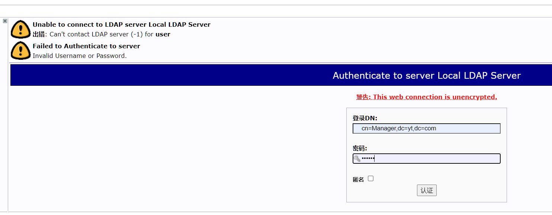Click the 匿名 label next to checkbox

coord(358,179)
